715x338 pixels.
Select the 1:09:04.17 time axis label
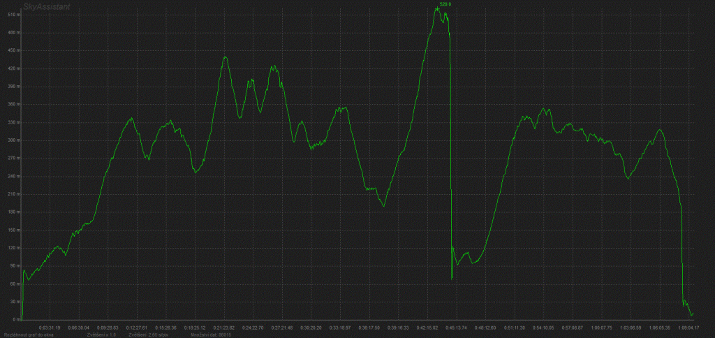(688, 326)
